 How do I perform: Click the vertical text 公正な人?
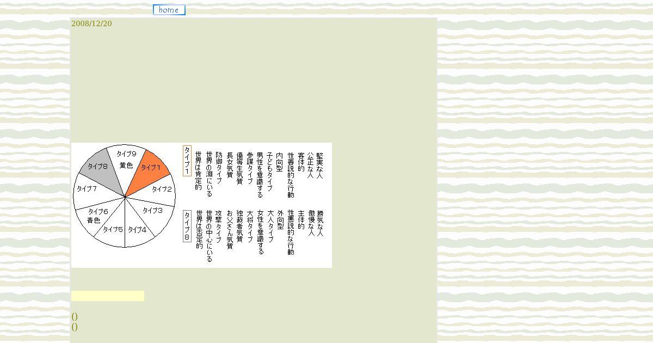pos(311,164)
